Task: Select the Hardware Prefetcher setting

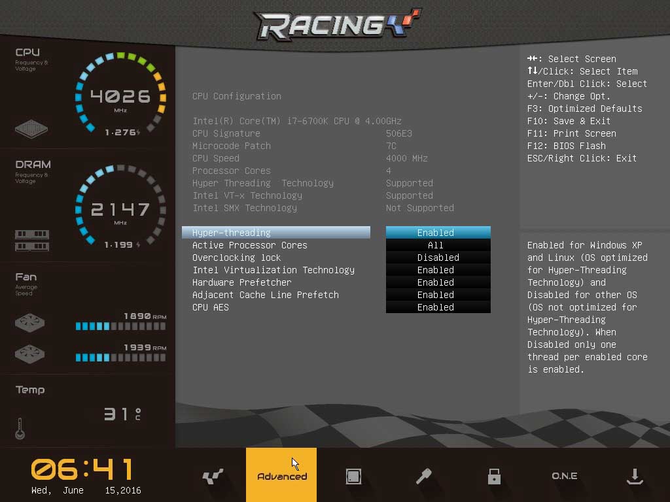Action: click(242, 282)
